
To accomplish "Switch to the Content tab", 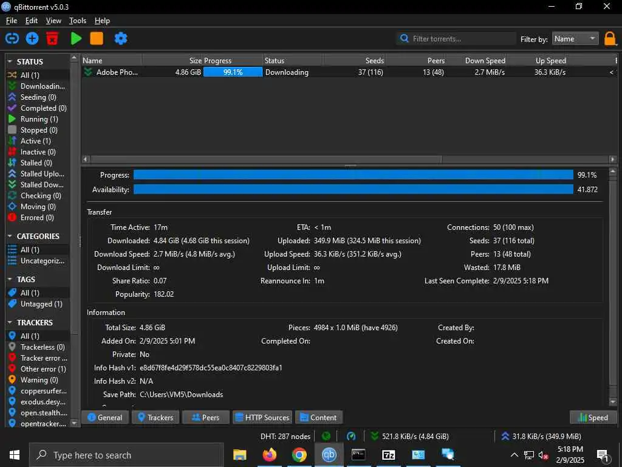I will pyautogui.click(x=318, y=417).
